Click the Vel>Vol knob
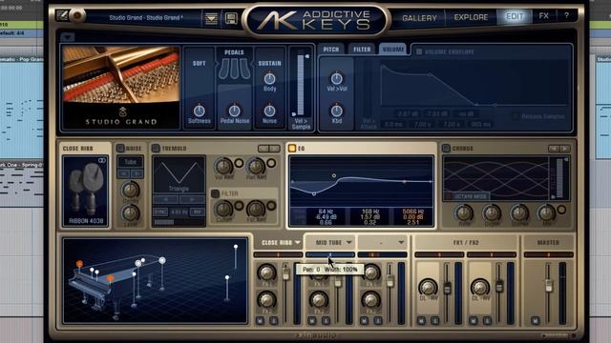Viewport: 611px width, 343px height. point(337,79)
